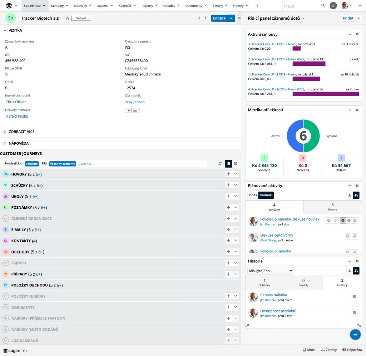Expand the ZOBRAZIT VÍCE section
366x356 pixels.
click(21, 132)
